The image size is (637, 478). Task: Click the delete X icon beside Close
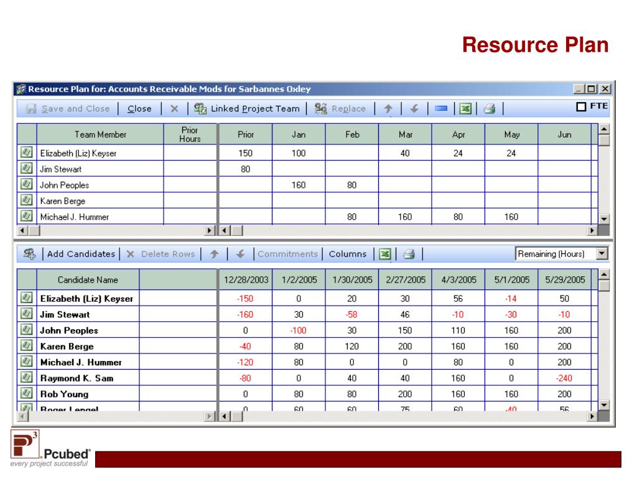pos(174,108)
